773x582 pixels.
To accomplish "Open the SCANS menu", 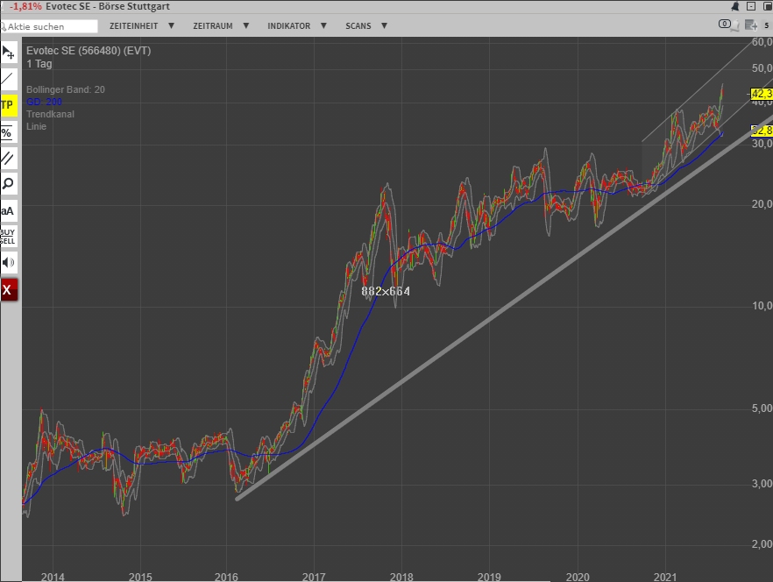I will (358, 26).
